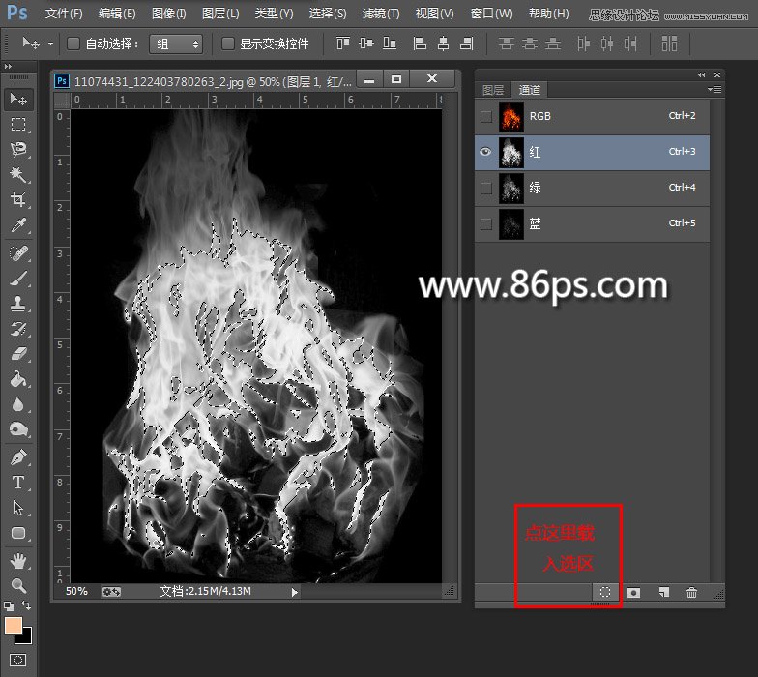Click the 文档:2.15M/4.13M status text
This screenshot has height=677, width=758.
pyautogui.click(x=205, y=591)
